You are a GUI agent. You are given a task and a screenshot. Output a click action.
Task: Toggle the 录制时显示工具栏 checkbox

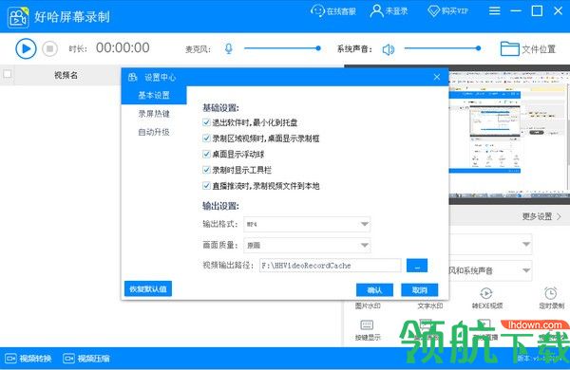tap(206, 170)
